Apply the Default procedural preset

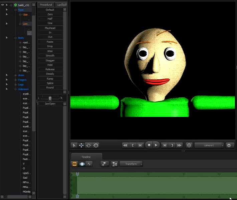coord(50,10)
